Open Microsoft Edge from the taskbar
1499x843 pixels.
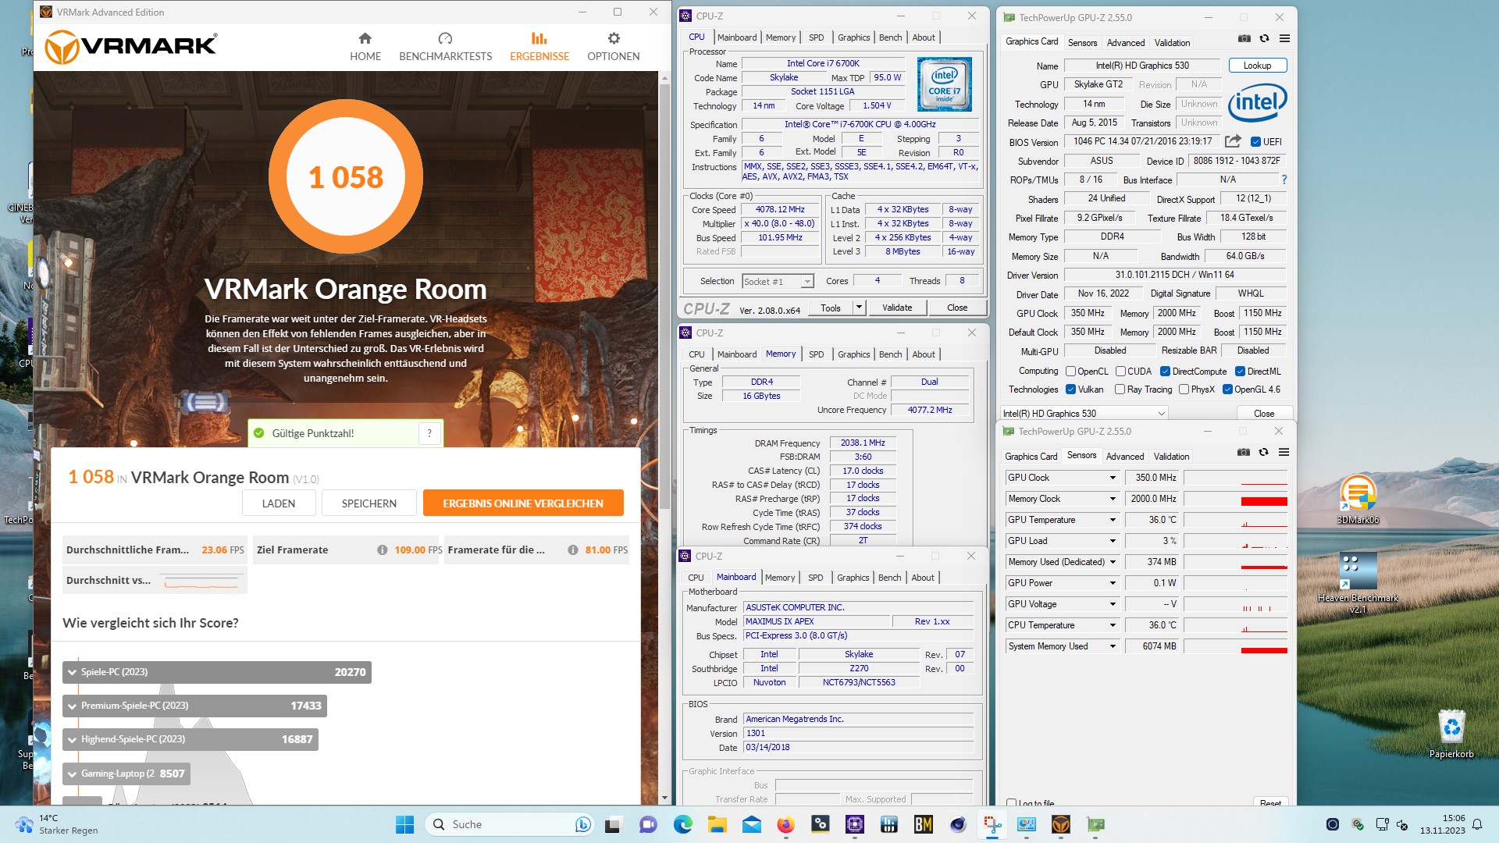tap(682, 824)
